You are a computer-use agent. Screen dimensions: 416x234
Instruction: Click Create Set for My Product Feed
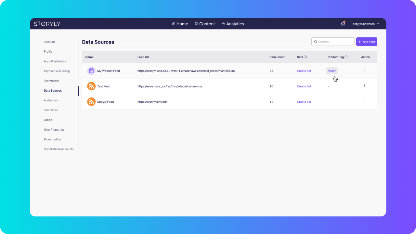(304, 71)
